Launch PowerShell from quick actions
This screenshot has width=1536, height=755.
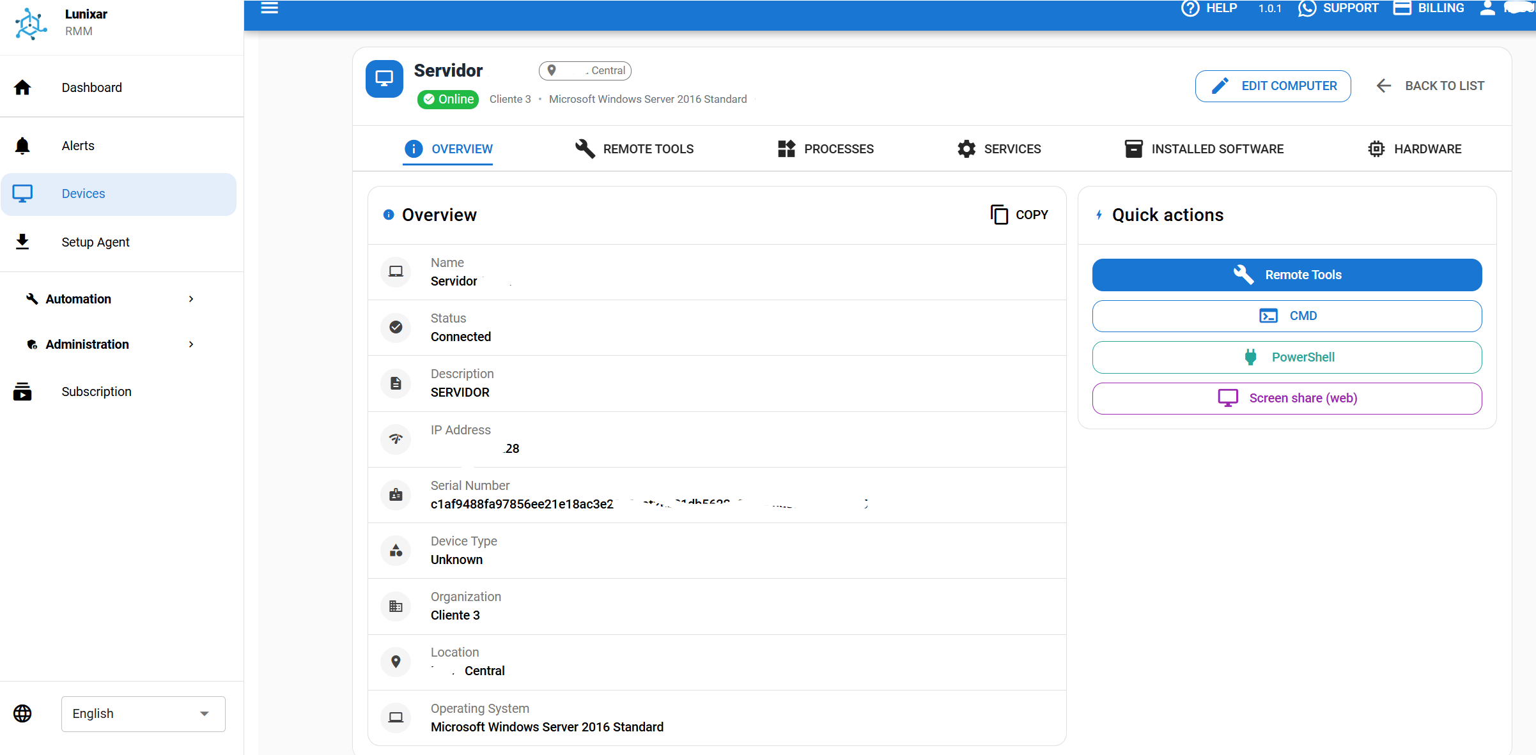click(1287, 357)
